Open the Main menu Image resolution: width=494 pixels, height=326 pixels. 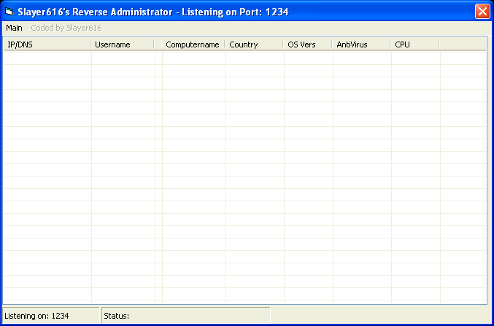coord(14,28)
